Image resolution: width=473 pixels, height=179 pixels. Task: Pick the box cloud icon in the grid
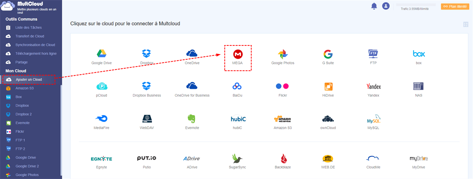pyautogui.click(x=419, y=54)
